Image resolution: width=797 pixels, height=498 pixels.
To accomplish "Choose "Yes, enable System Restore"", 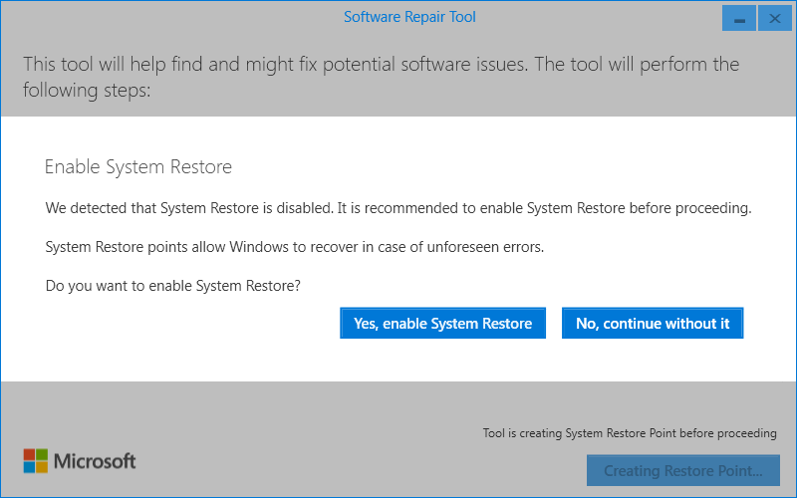I will [x=442, y=323].
